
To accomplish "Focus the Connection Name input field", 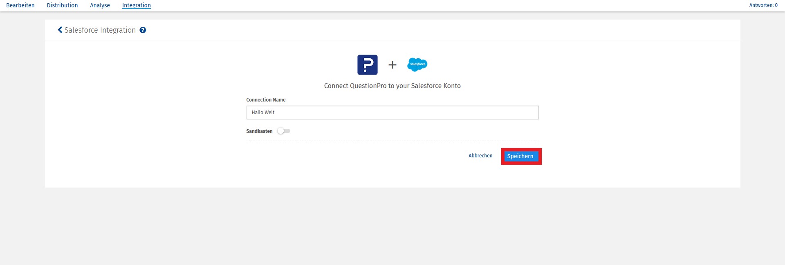I will pos(392,113).
